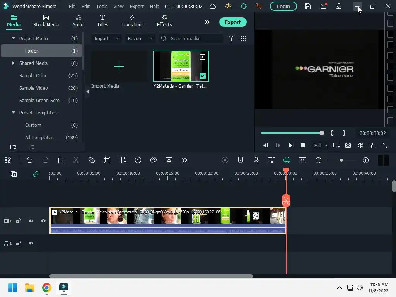Open the tag edit tool

(x=91, y=160)
